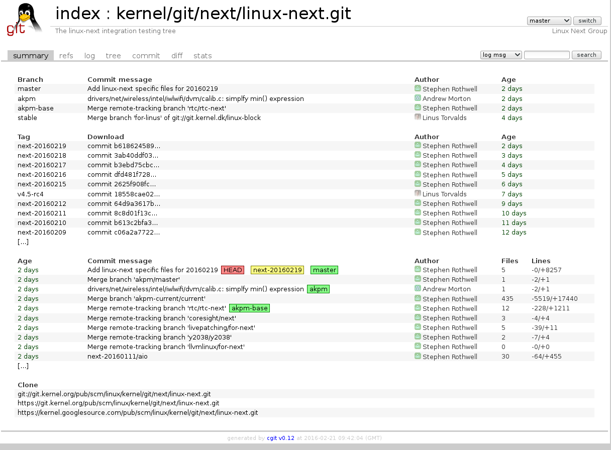611x450 pixels.
Task: Open the akpm-base branch name link
Action: point(36,108)
